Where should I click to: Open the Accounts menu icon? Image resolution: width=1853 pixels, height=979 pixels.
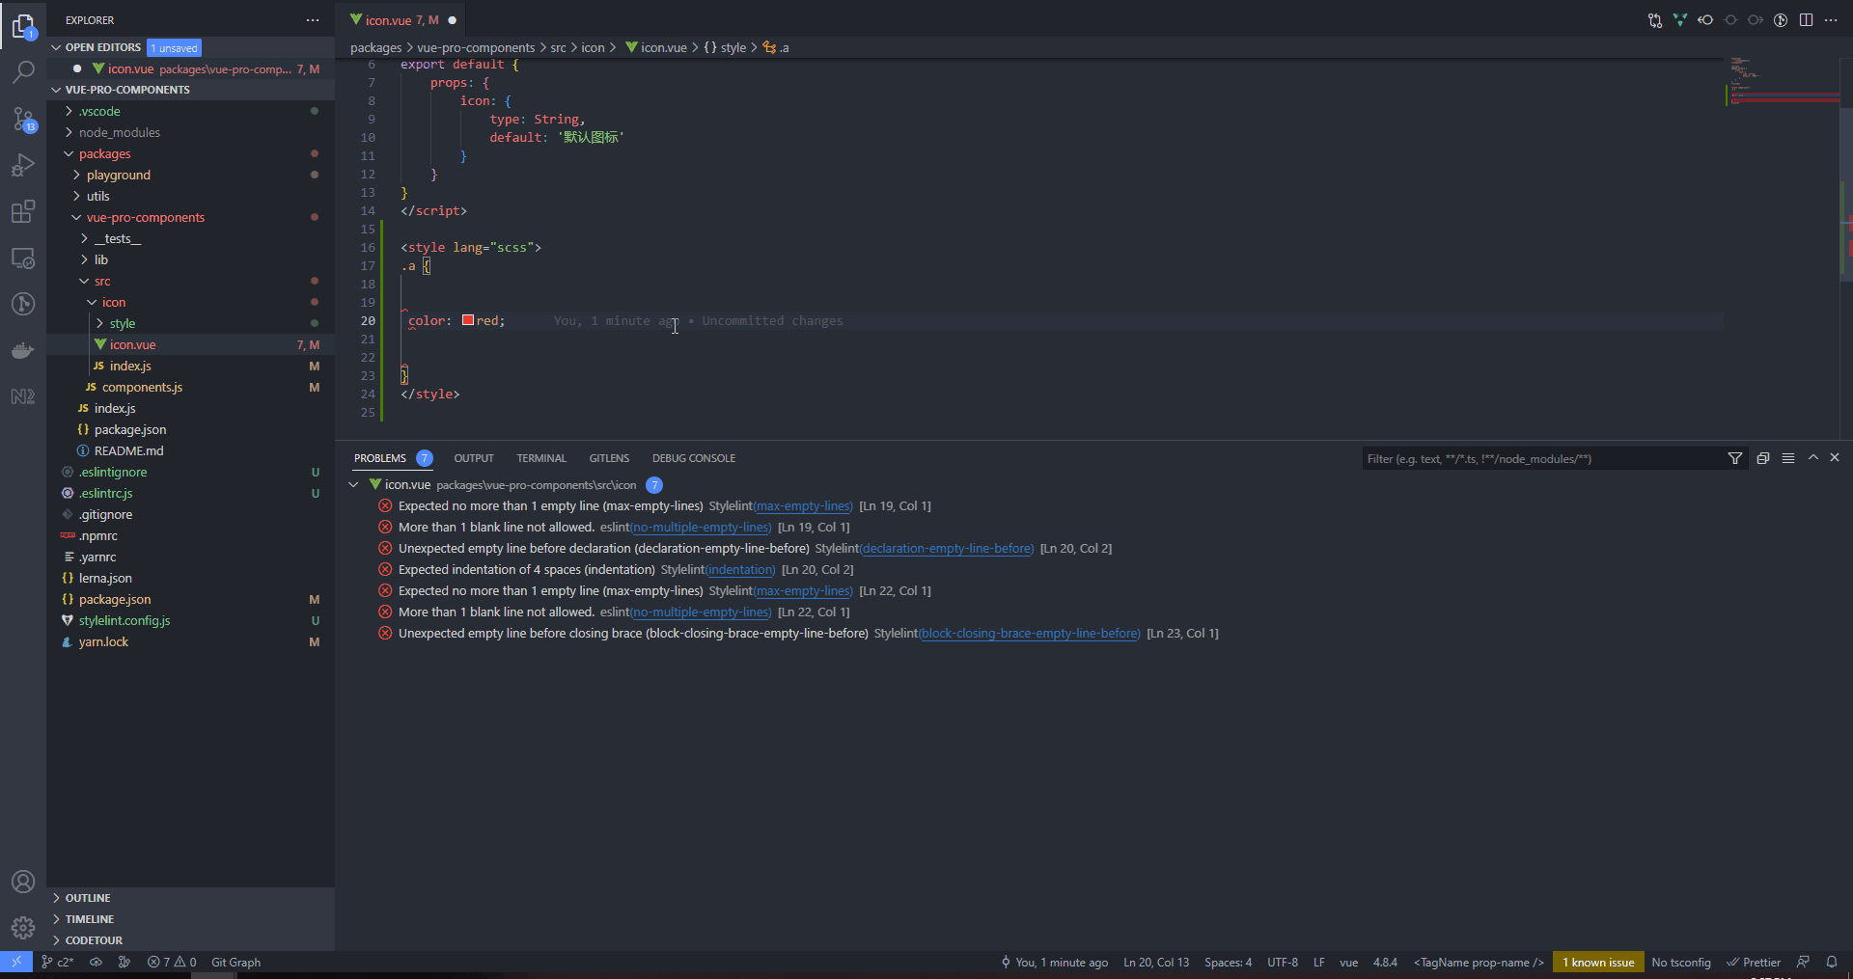click(23, 882)
